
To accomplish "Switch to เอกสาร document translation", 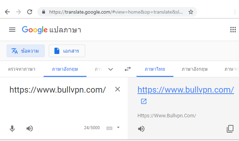I will pyautogui.click(x=67, y=51).
